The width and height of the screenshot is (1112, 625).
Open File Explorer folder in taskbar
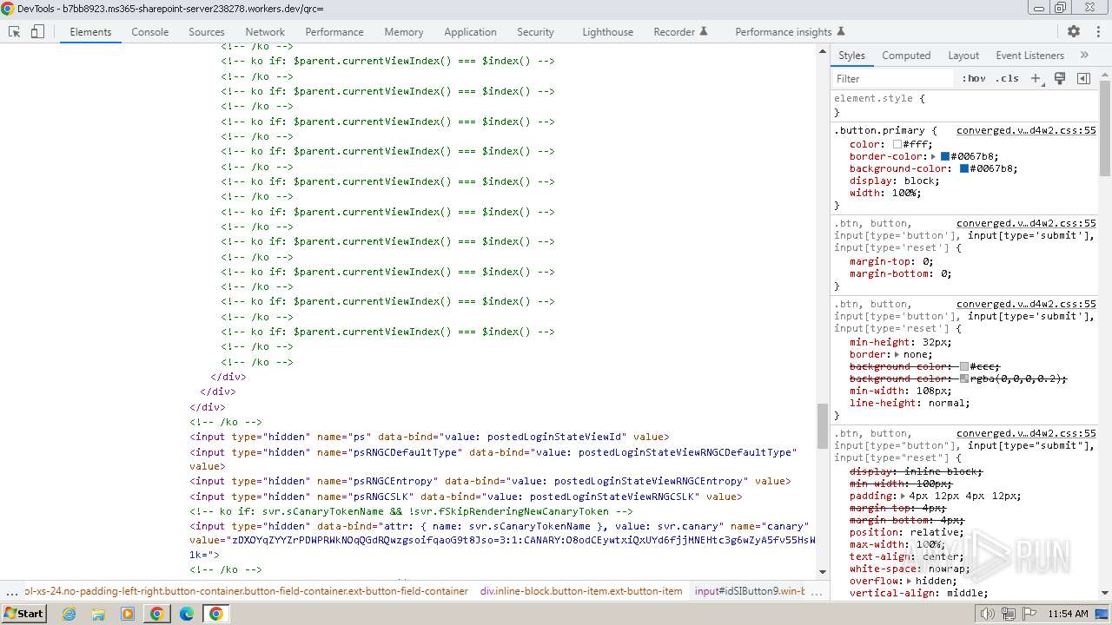pos(98,614)
